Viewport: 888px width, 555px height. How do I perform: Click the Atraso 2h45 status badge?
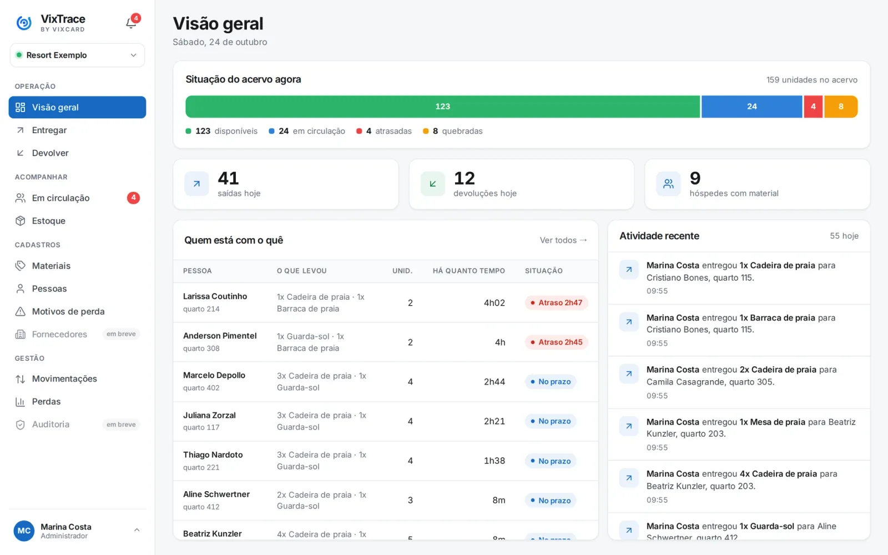click(556, 342)
